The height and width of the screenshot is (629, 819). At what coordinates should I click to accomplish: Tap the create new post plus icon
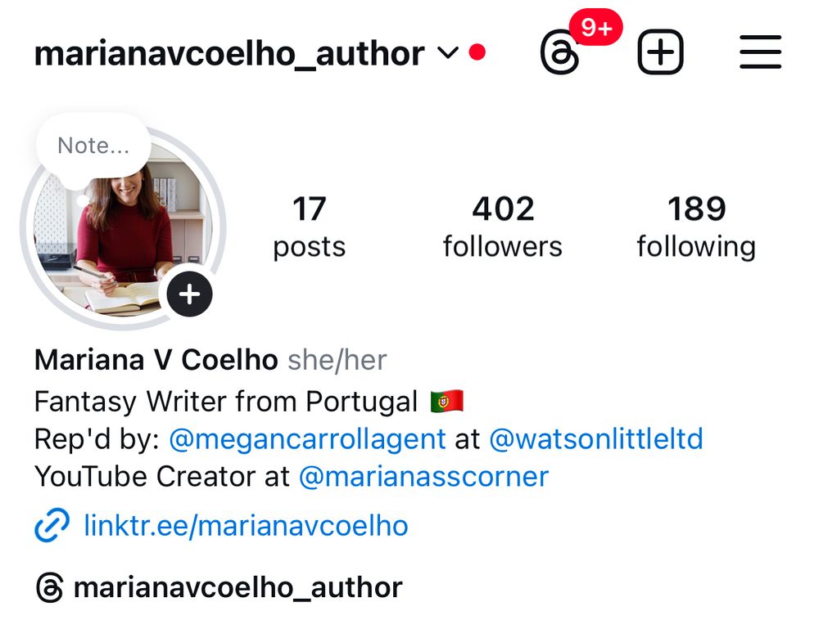661,52
